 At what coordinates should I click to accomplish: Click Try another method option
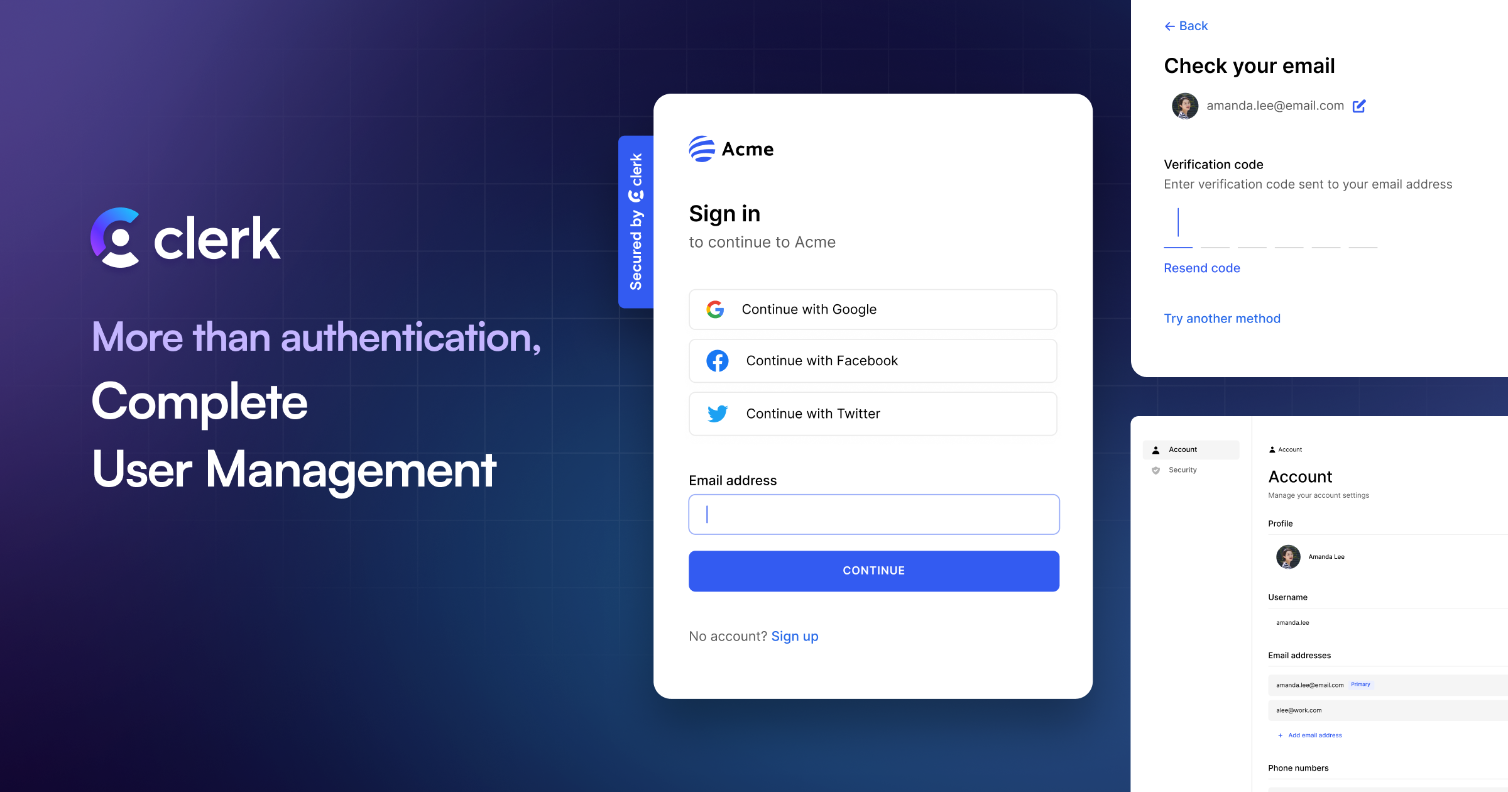[x=1221, y=318]
